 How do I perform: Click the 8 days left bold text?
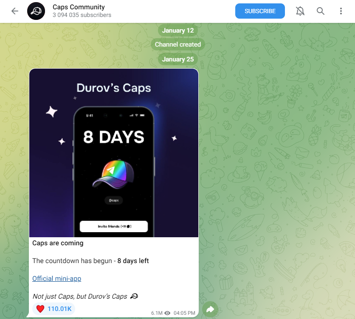133,261
